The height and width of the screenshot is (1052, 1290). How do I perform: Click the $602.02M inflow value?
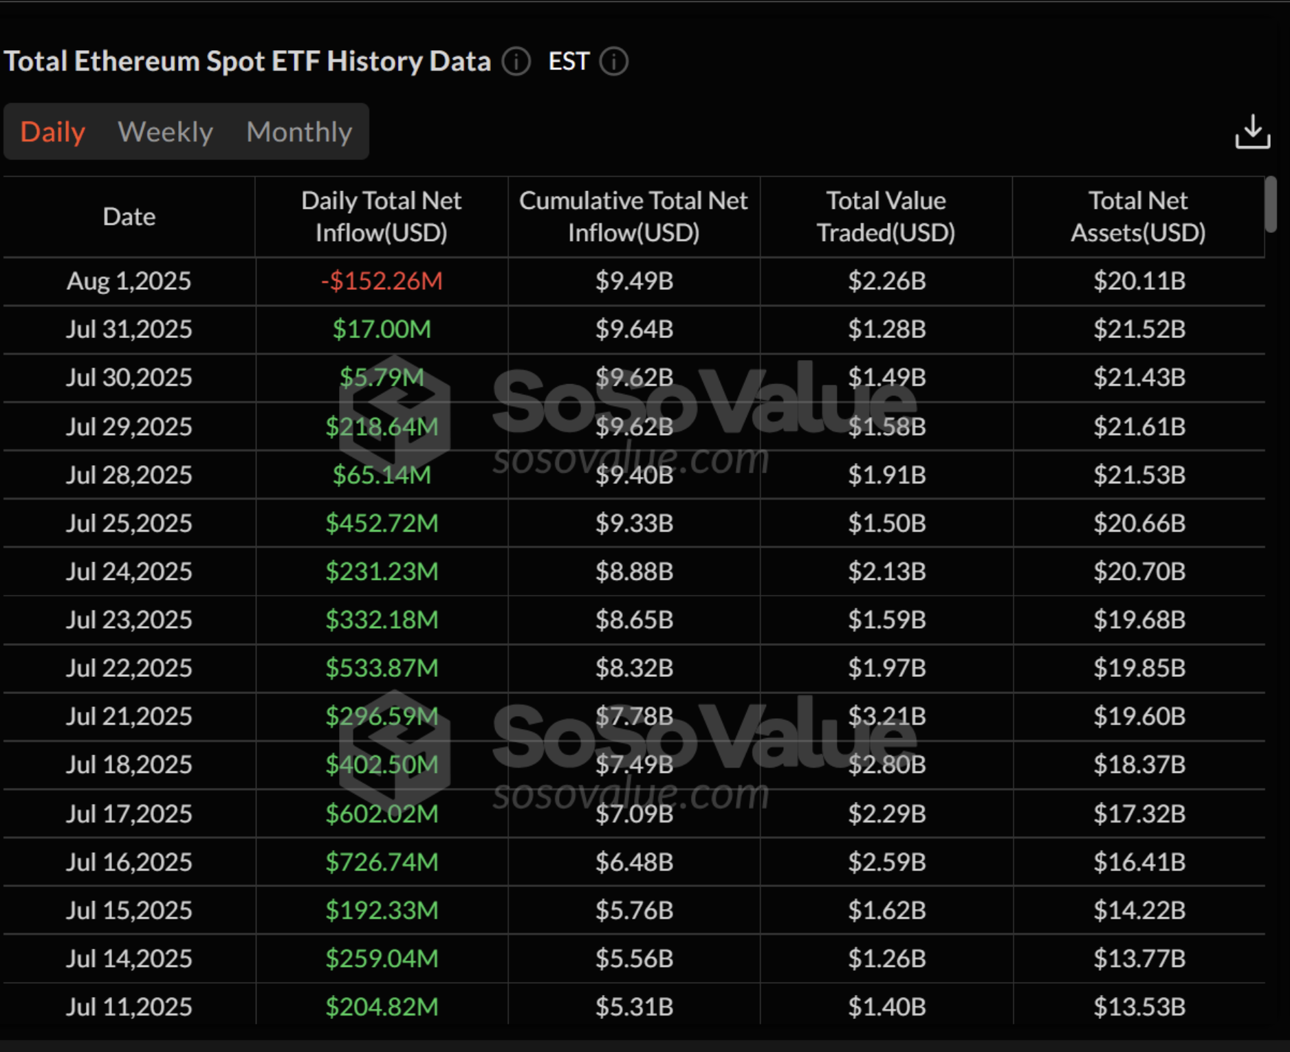382,814
